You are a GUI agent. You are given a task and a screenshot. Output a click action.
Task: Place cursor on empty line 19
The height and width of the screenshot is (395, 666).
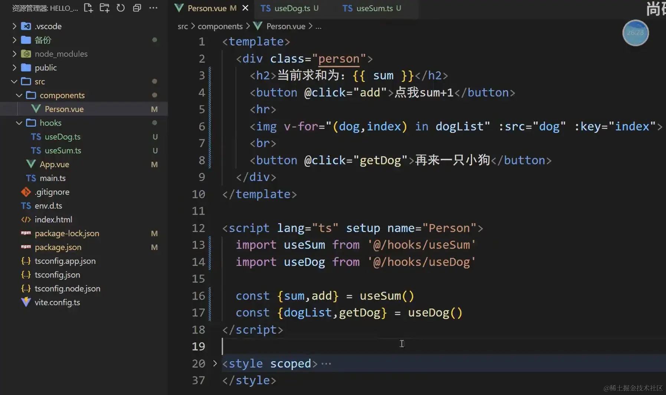click(444, 346)
